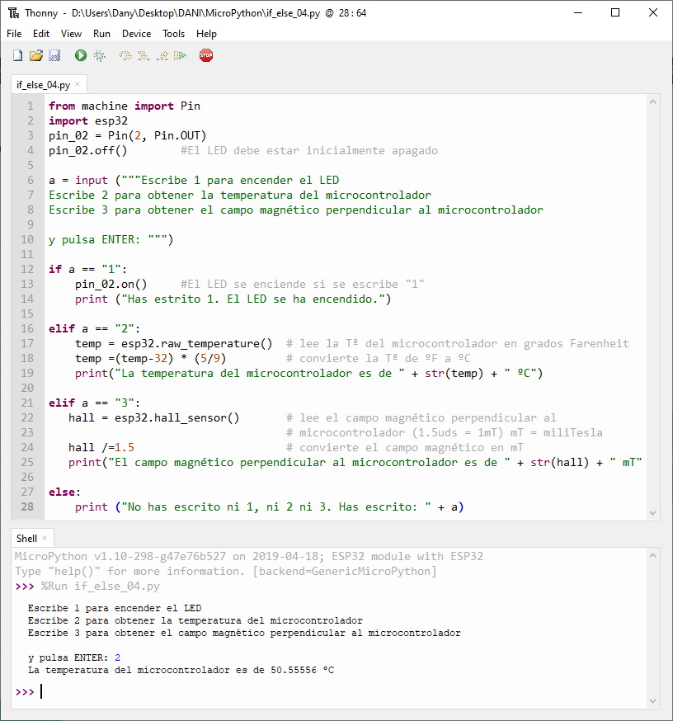This screenshot has width=673, height=721.
Task: Create a new file with toolbar icon
Action: 17,55
